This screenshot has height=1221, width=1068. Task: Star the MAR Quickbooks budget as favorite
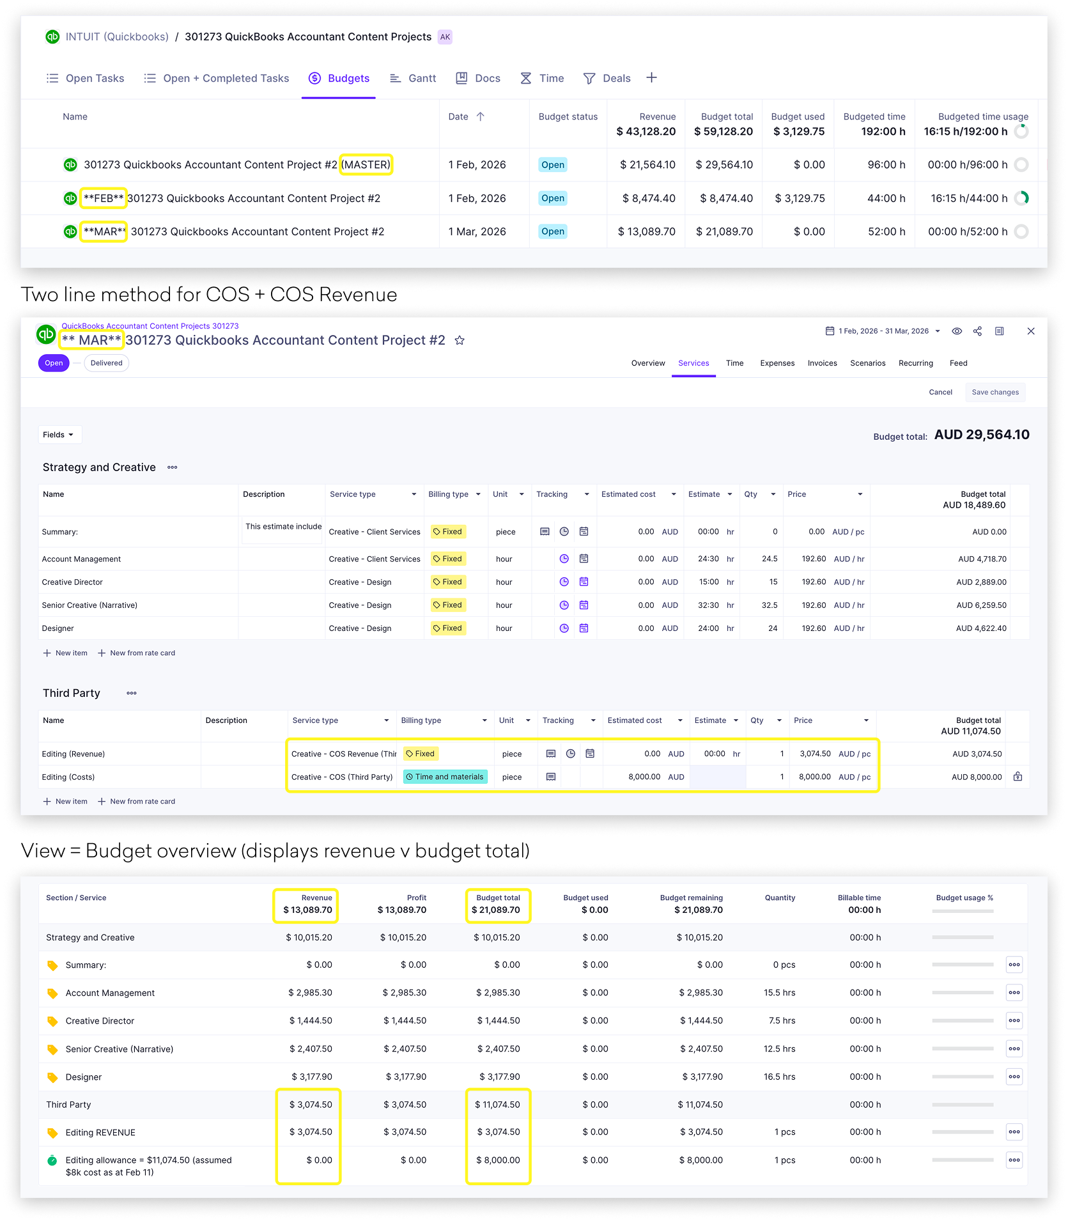click(460, 341)
